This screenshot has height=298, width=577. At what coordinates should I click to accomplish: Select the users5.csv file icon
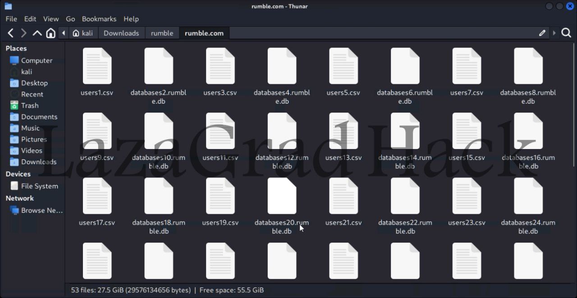coord(343,66)
